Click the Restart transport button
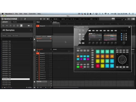This screenshot has height=102, width=136. tap(41, 19)
